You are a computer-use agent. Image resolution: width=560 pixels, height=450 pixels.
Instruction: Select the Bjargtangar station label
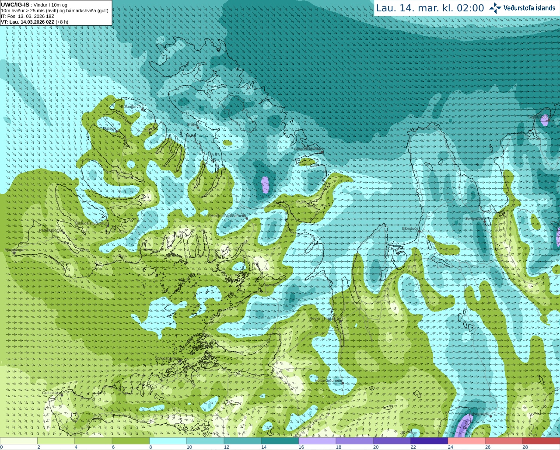point(14,250)
